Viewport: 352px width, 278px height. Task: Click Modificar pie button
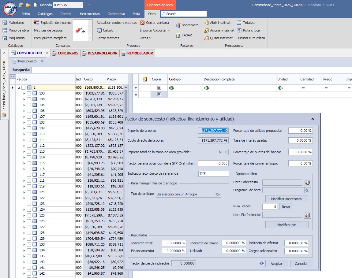pyautogui.click(x=287, y=225)
